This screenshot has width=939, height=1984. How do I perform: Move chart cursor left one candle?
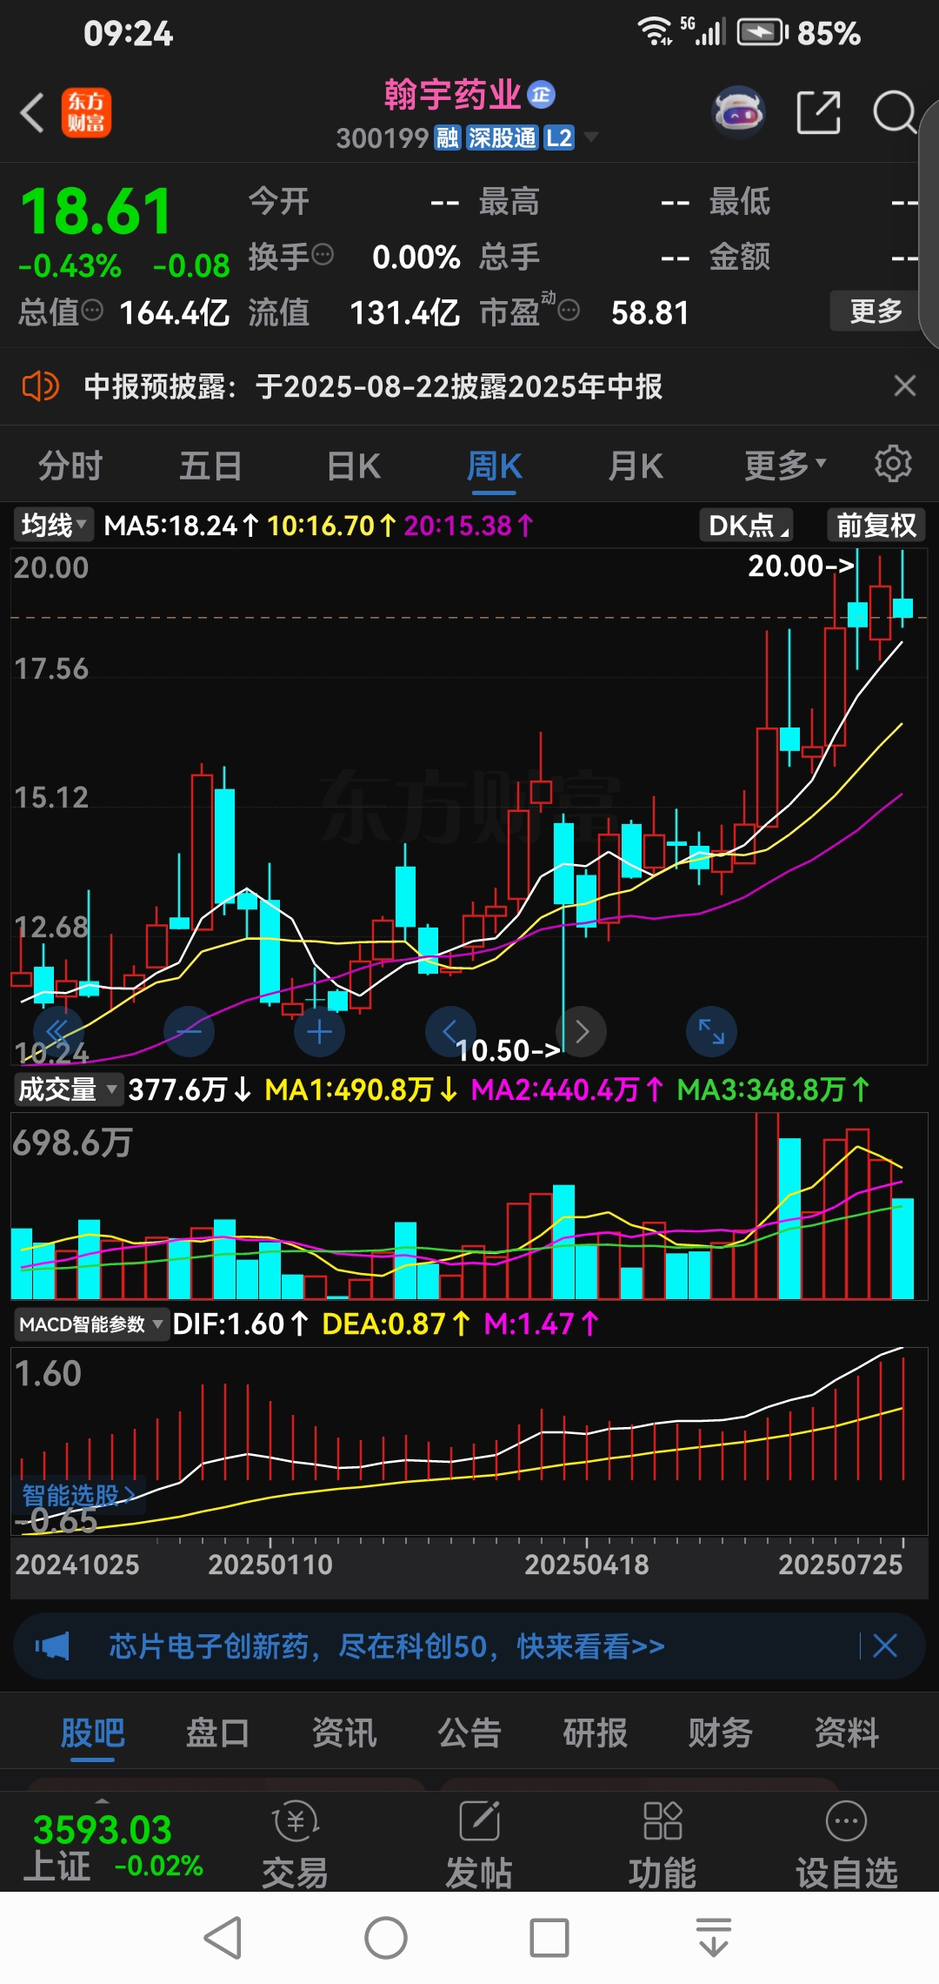tap(450, 1032)
